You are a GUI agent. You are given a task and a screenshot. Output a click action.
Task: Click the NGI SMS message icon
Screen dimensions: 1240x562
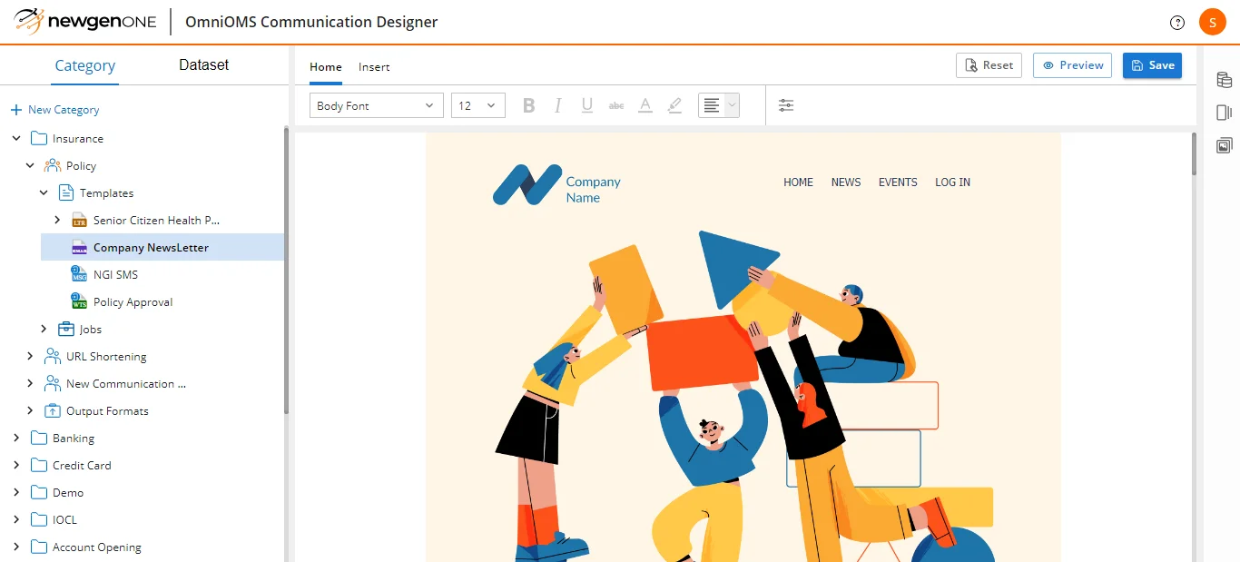pos(80,275)
